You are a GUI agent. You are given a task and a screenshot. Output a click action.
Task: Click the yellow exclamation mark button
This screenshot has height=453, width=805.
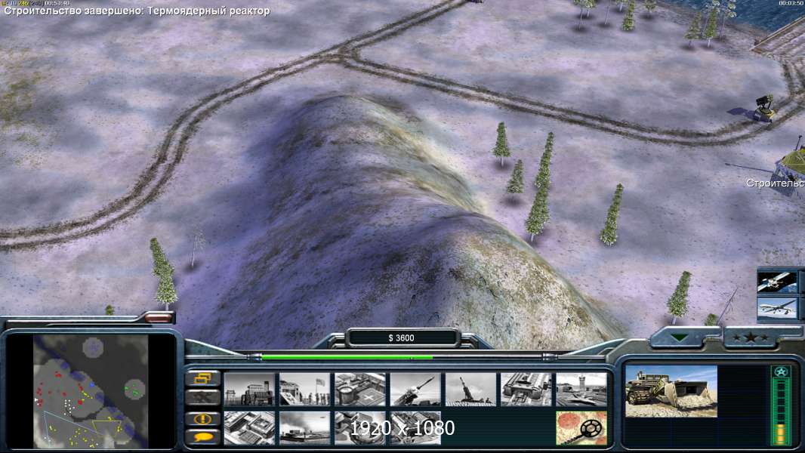point(203,418)
